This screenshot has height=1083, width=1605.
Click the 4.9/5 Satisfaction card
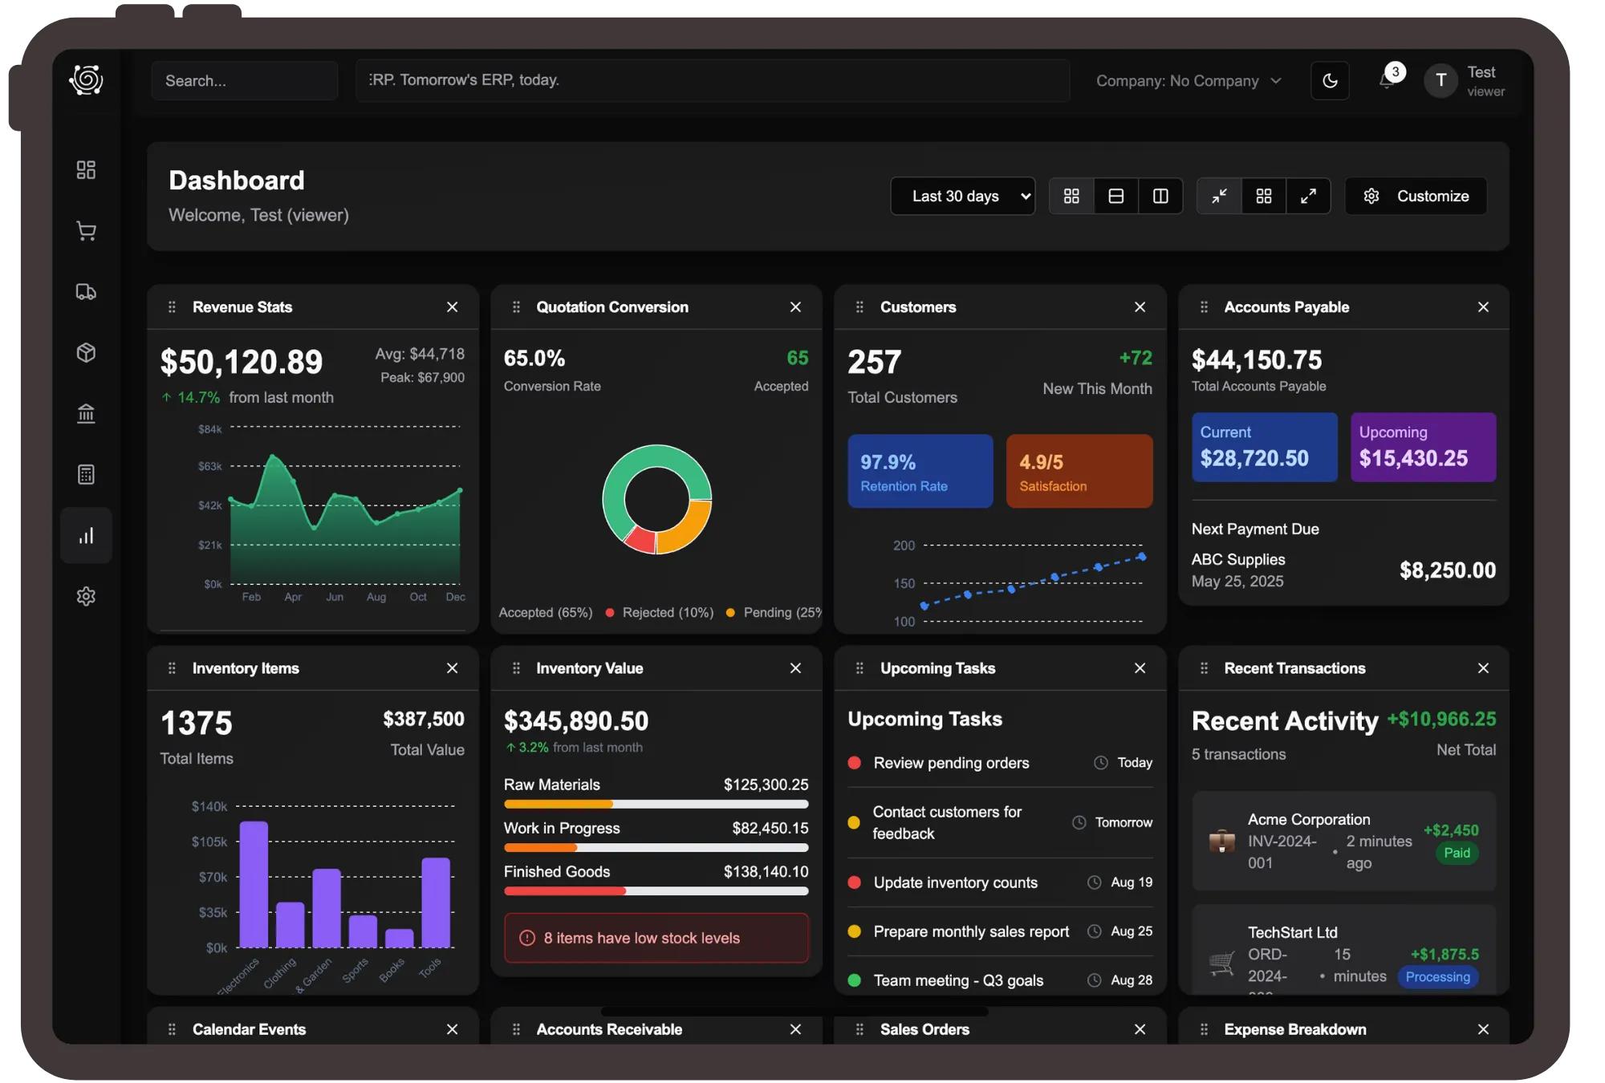1079,471
